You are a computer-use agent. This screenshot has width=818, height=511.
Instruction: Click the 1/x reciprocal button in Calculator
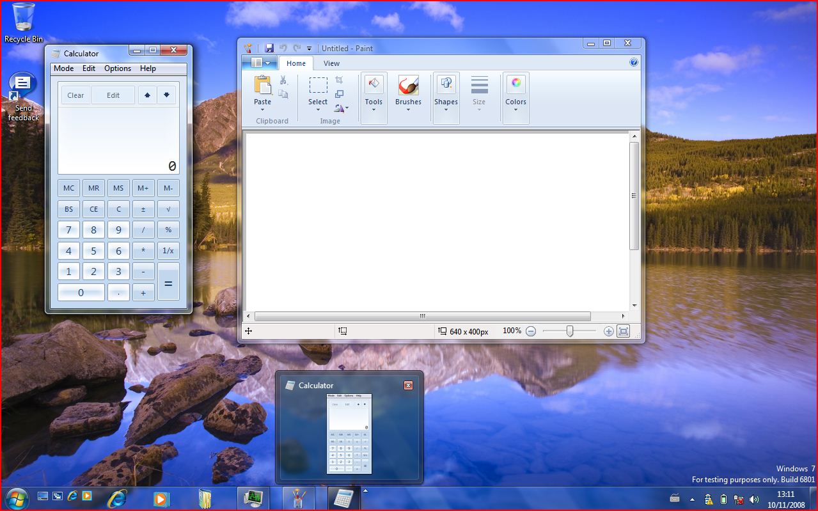(x=168, y=251)
